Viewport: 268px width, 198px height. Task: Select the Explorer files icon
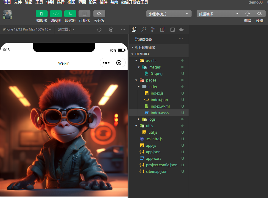click(x=134, y=29)
